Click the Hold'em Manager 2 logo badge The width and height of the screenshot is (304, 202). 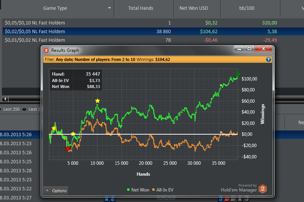click(x=263, y=189)
